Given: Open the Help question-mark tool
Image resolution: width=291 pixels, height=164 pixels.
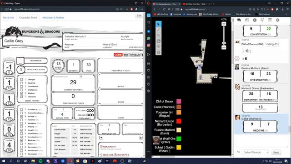Looking at the screenshot, I should [158, 52].
